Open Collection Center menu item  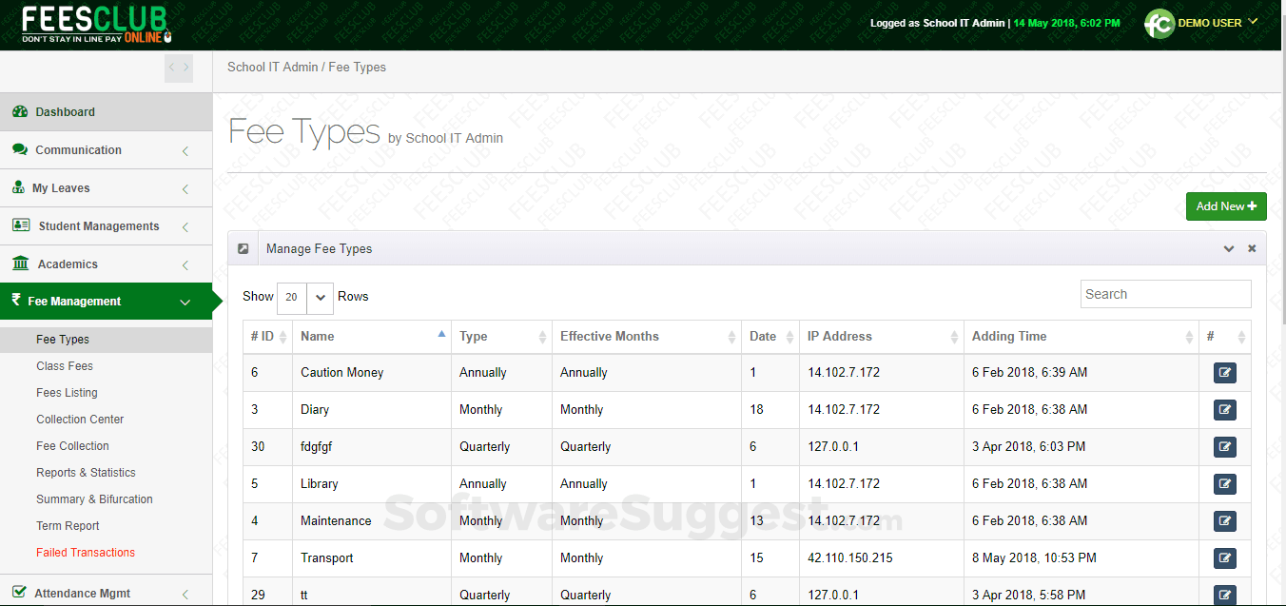point(80,420)
